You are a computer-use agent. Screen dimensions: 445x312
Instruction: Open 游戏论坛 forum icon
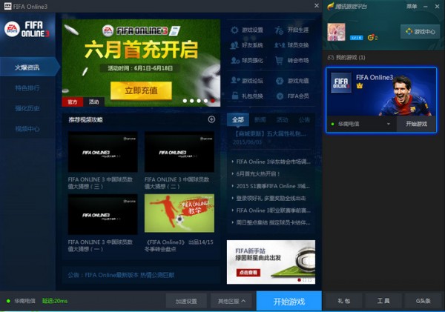[x=235, y=81]
